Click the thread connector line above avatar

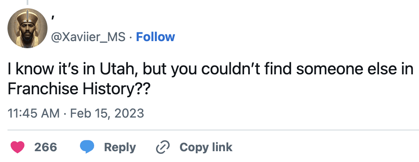pyautogui.click(x=27, y=2)
